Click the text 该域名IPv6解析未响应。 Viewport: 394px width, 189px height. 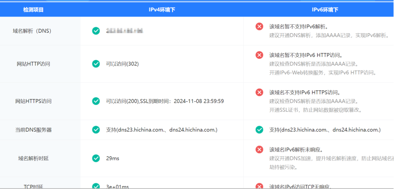coord(296,150)
